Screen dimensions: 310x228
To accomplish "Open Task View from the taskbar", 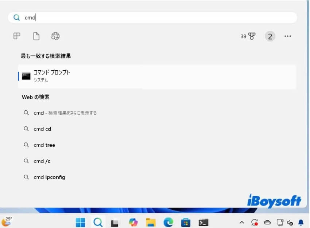I will pyautogui.click(x=115, y=222).
